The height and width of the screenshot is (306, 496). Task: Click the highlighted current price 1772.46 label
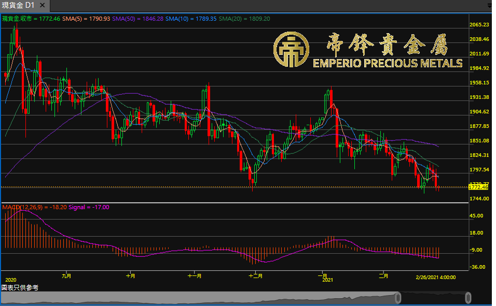tap(478, 187)
